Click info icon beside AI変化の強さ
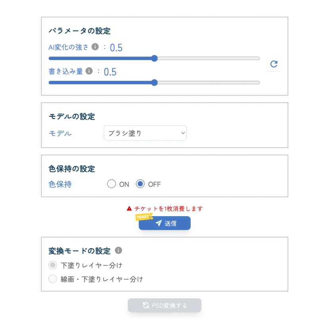This screenshot has height=329, width=329. click(95, 46)
